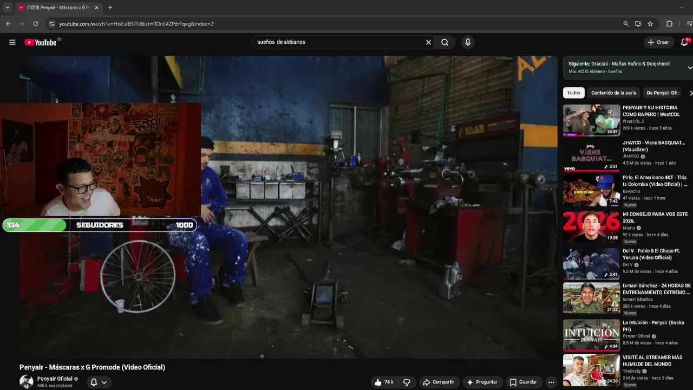This screenshot has width=693, height=390.
Task: Click the Crear button
Action: pos(658,42)
